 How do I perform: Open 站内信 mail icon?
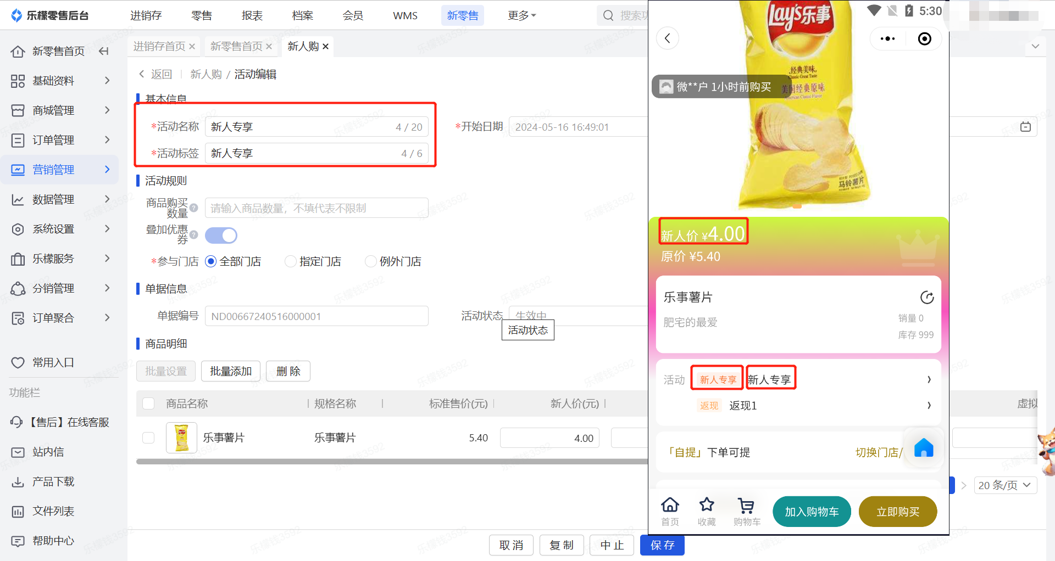click(x=18, y=452)
